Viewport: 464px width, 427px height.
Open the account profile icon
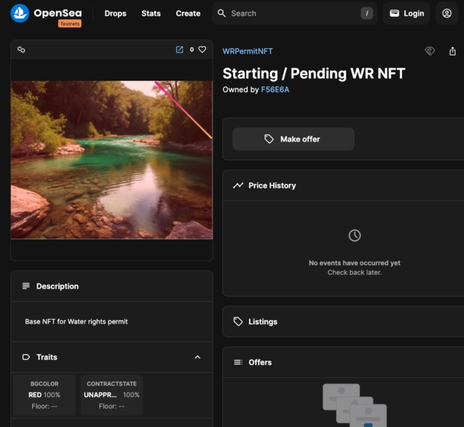point(447,13)
